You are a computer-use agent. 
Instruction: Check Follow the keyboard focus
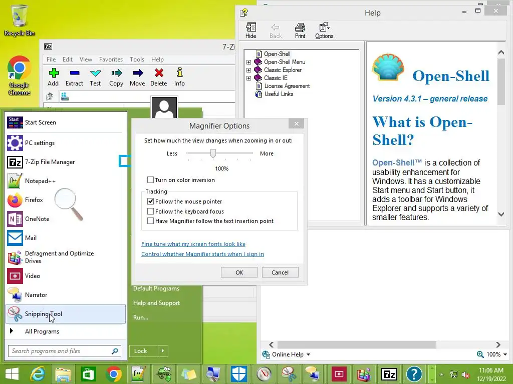coord(150,211)
